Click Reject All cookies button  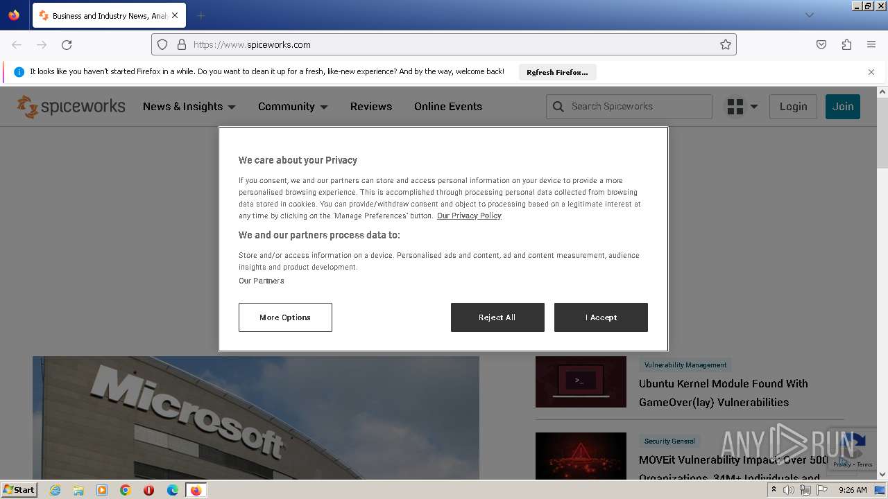(497, 317)
